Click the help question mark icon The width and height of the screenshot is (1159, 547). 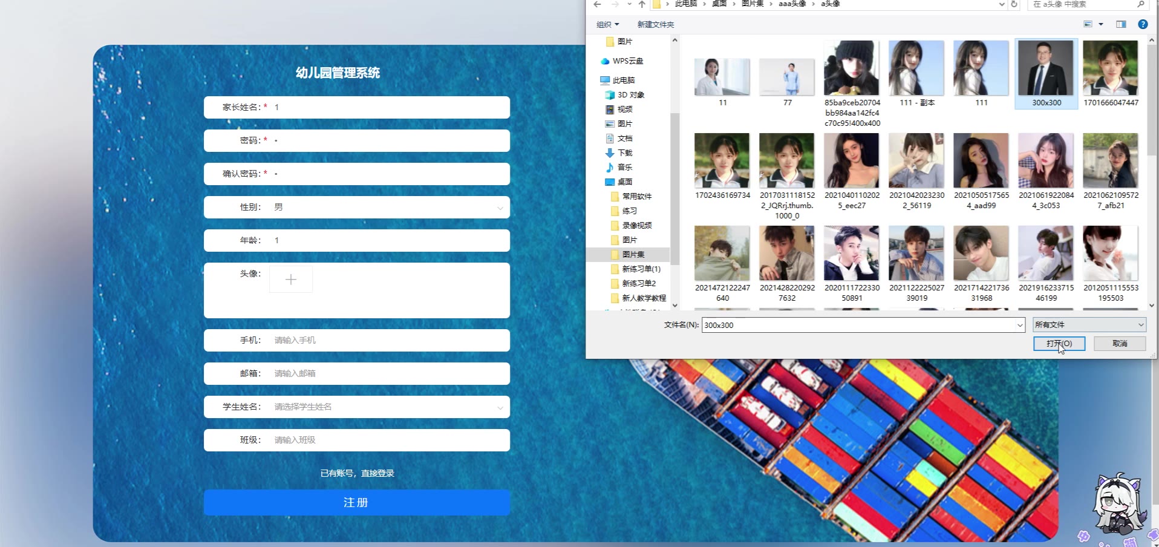coord(1142,24)
